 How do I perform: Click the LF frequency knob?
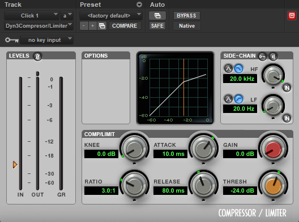pos(273,106)
